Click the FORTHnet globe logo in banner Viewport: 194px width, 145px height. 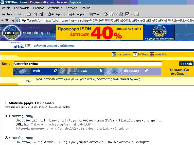click(x=159, y=31)
